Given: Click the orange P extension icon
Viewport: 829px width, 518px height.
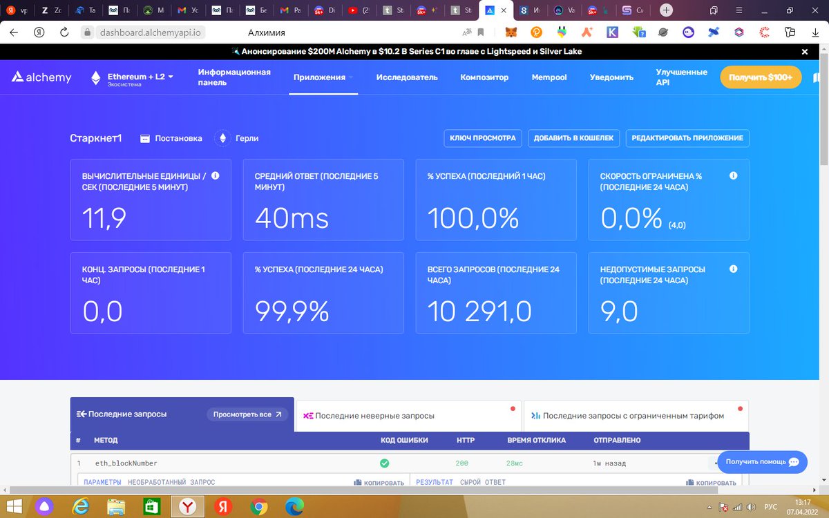Looking at the screenshot, I should tap(536, 32).
